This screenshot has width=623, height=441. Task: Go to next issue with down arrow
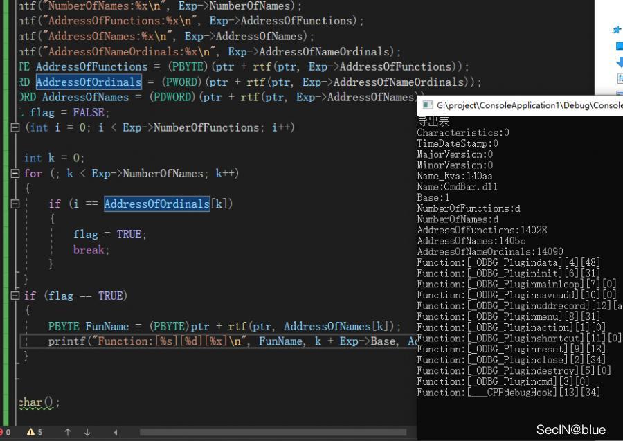87,432
